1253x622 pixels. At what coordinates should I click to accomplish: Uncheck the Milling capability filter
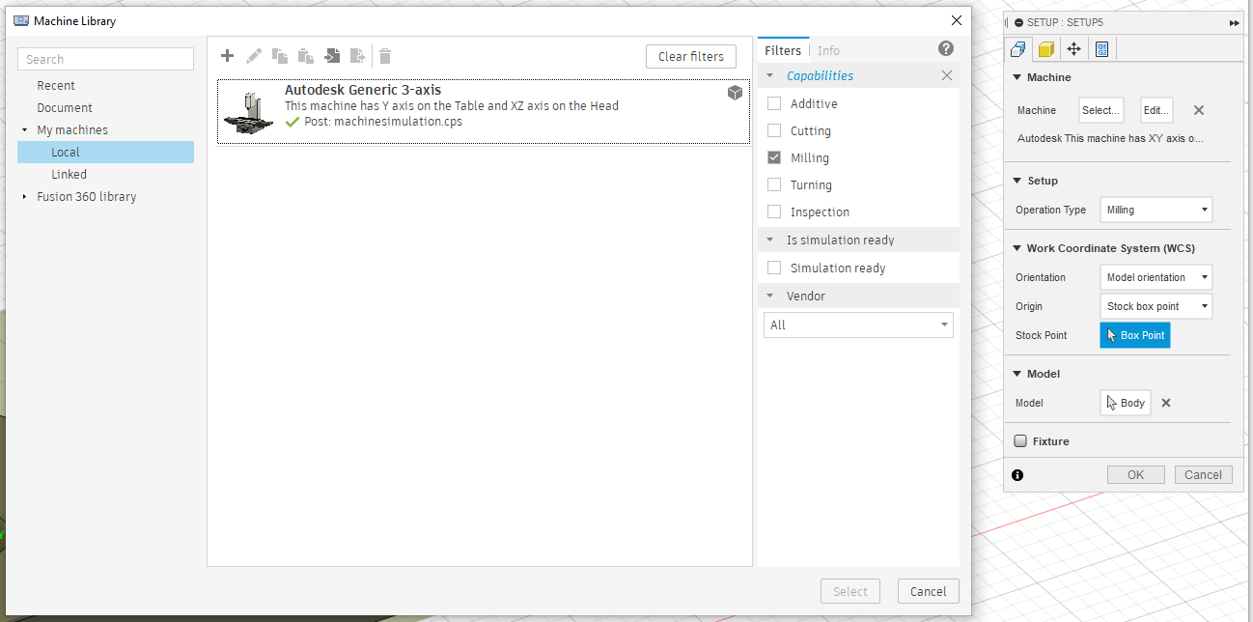[774, 157]
